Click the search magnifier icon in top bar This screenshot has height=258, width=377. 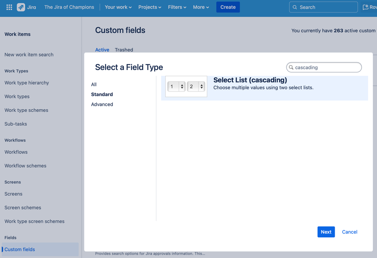(x=294, y=7)
